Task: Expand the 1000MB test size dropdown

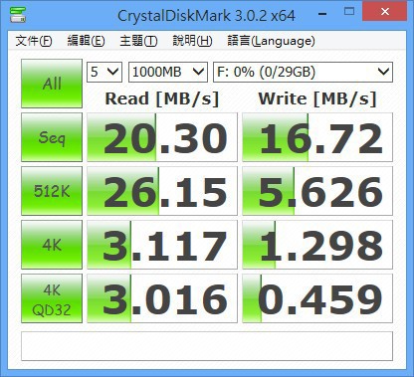Action: 168,72
